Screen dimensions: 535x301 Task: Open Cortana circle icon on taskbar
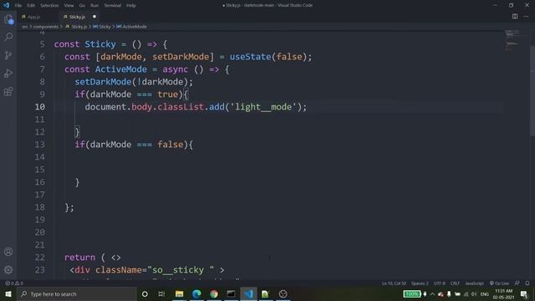point(145,293)
